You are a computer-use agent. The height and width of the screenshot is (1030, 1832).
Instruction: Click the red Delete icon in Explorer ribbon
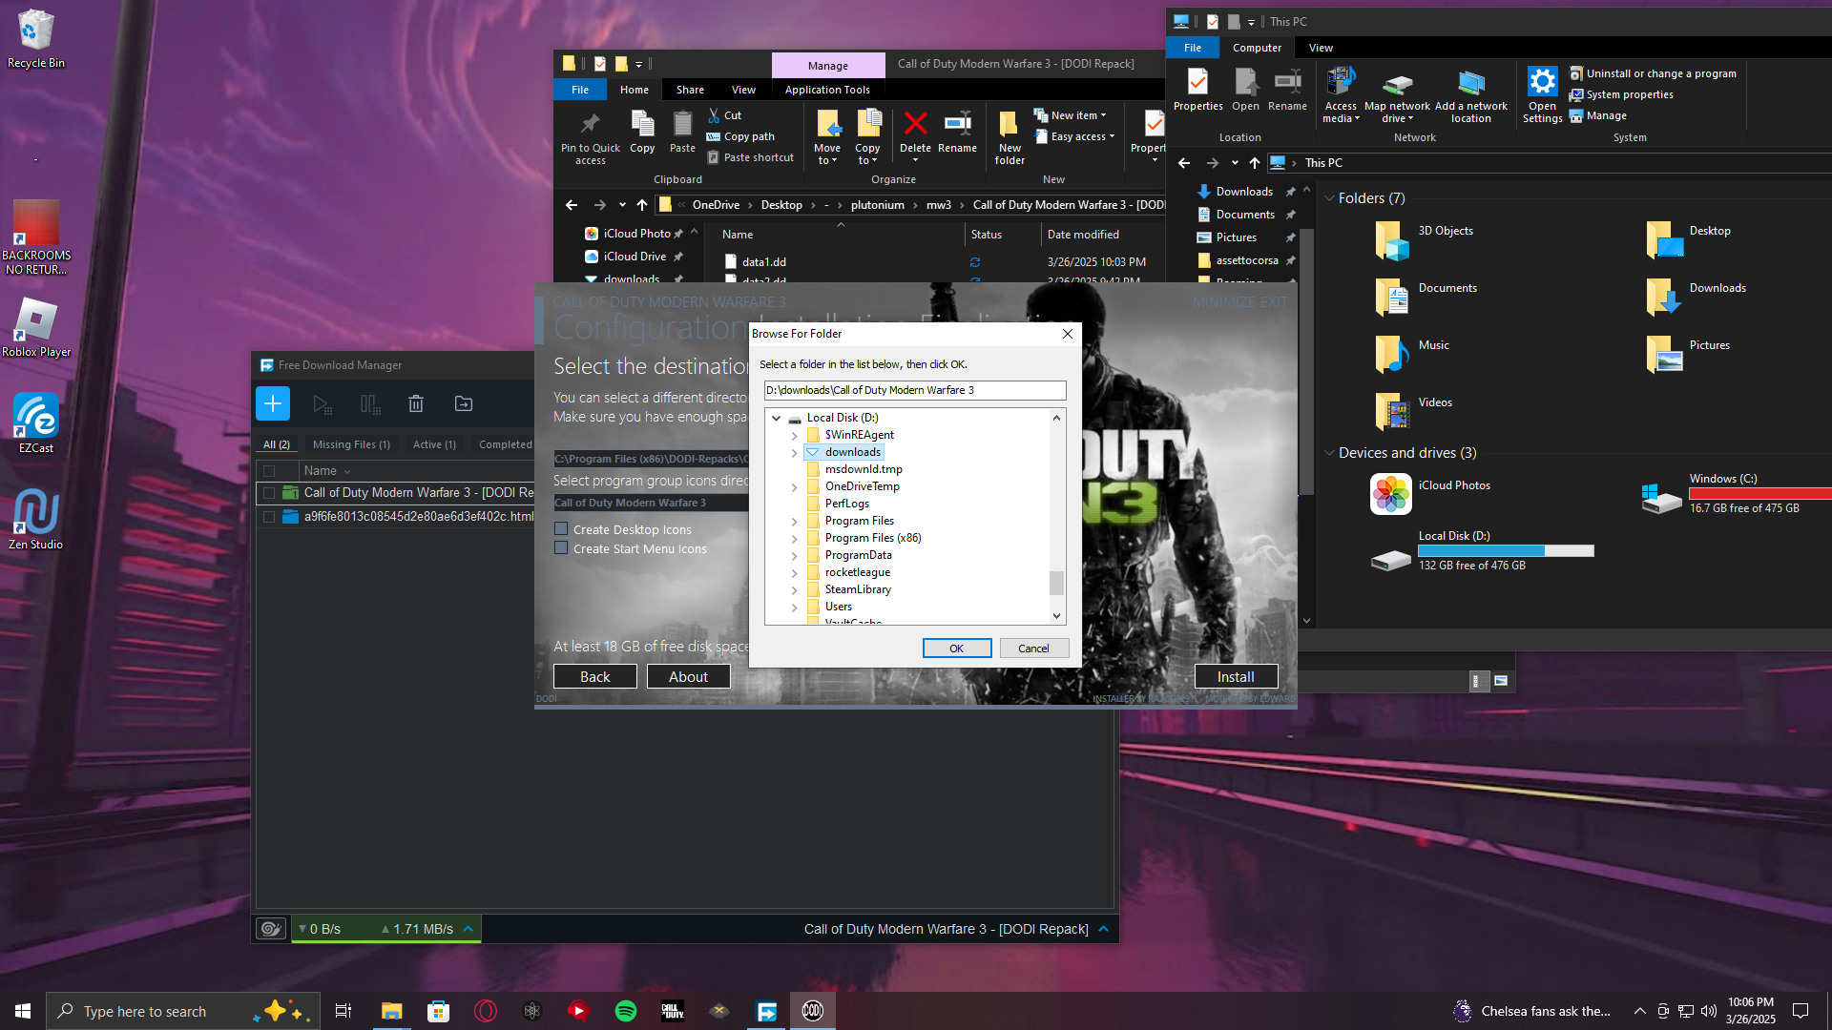pos(915,123)
